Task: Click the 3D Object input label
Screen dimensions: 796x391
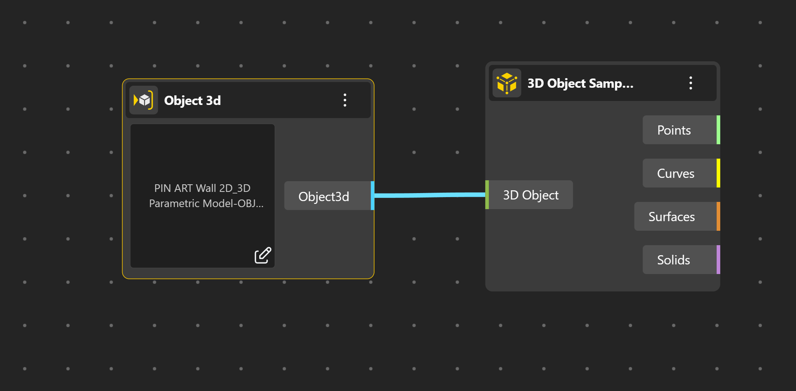Action: tap(530, 195)
